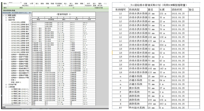Collapse the 楼层平面 tree node
The image size is (204, 111).
click(x=6, y=20)
